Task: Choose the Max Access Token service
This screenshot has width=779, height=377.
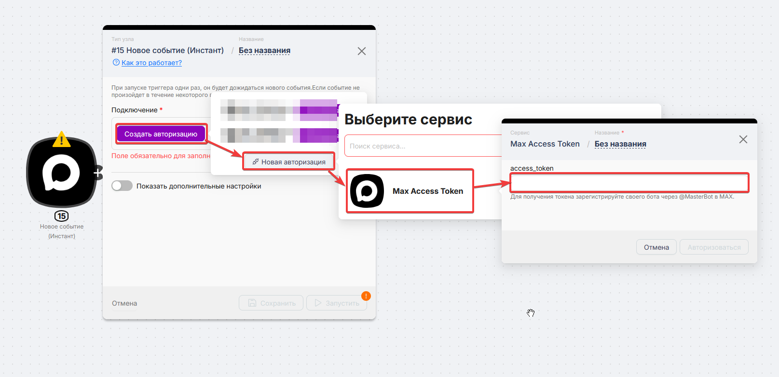Action: (410, 191)
